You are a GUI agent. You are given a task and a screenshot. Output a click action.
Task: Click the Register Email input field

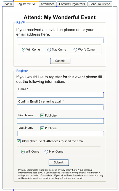(x=60, y=95)
